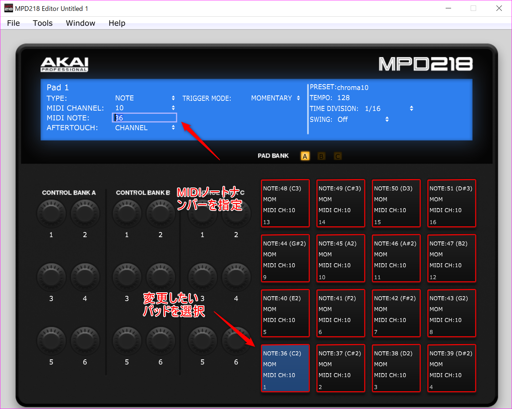Click the MIDI NOTE input field
The height and width of the screenshot is (409, 512).
click(145, 118)
